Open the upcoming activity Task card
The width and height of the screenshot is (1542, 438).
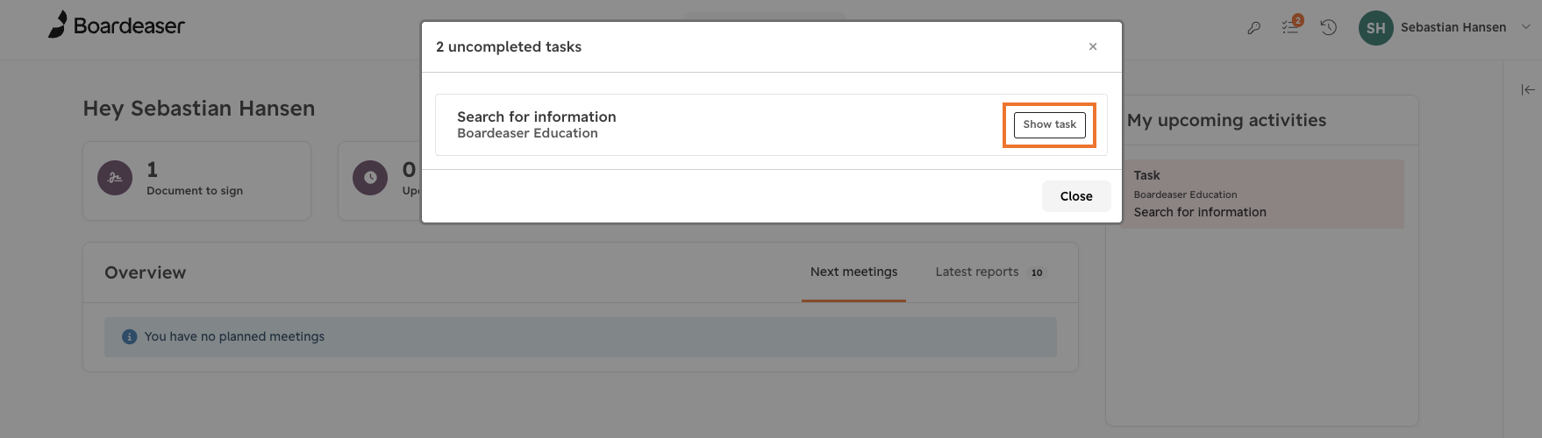coord(1261,194)
